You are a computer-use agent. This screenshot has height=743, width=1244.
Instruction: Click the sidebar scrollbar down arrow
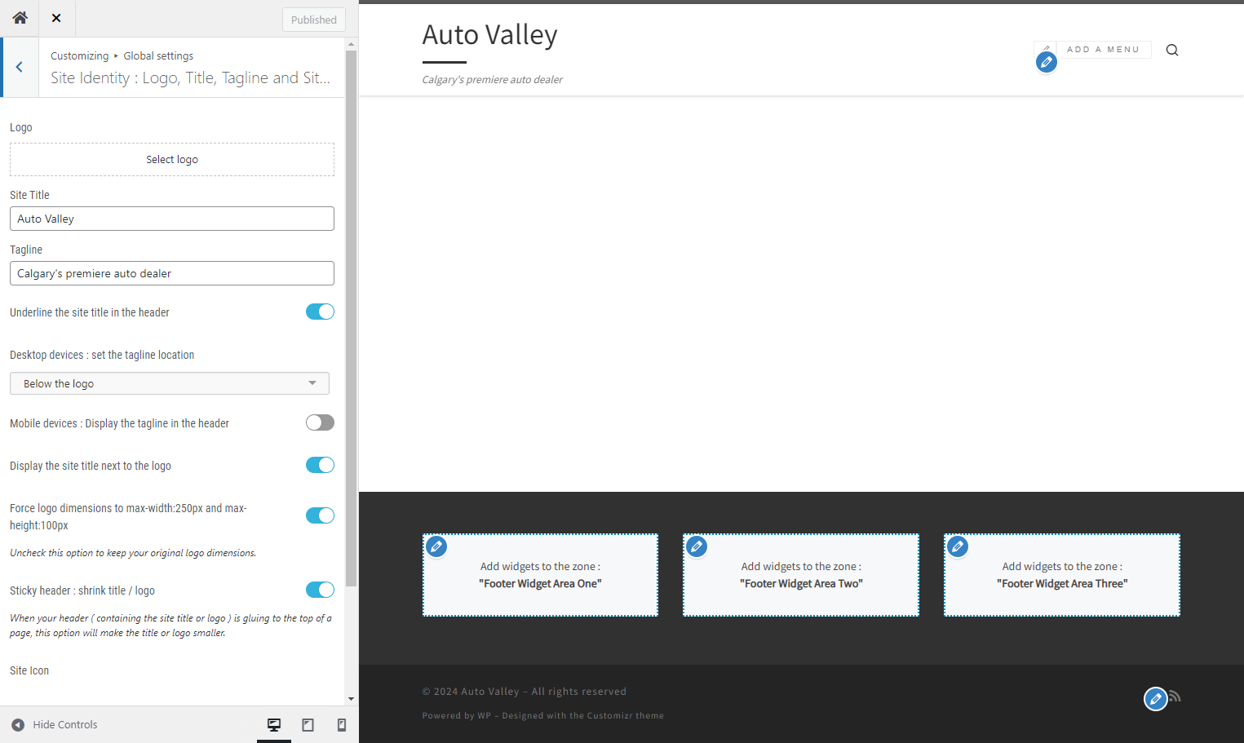[351, 699]
